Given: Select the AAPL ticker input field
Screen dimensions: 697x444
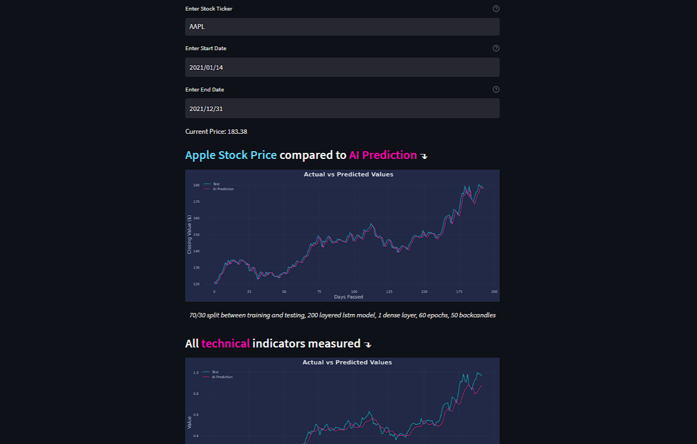Looking at the screenshot, I should (x=342, y=26).
